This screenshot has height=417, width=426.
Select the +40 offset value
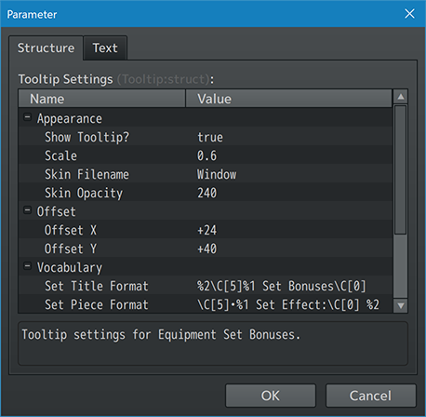[207, 249]
